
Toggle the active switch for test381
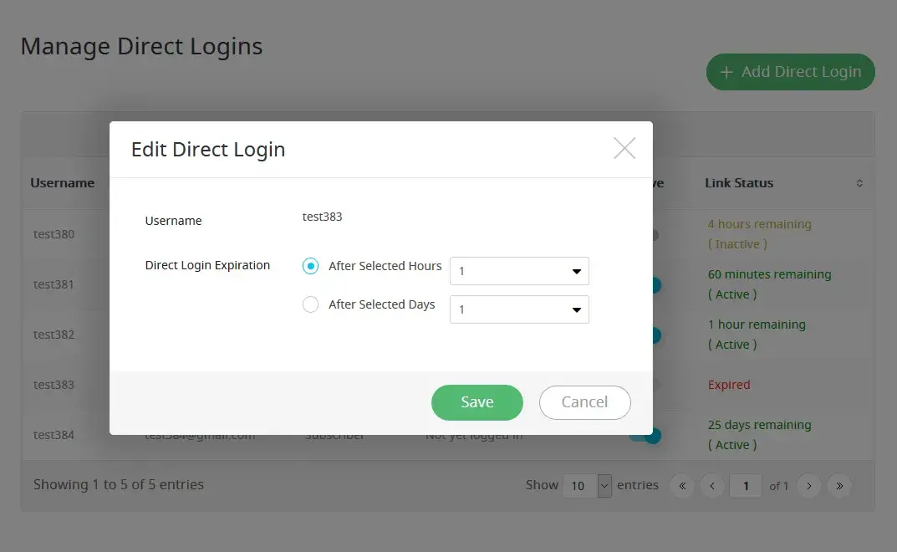coord(655,285)
